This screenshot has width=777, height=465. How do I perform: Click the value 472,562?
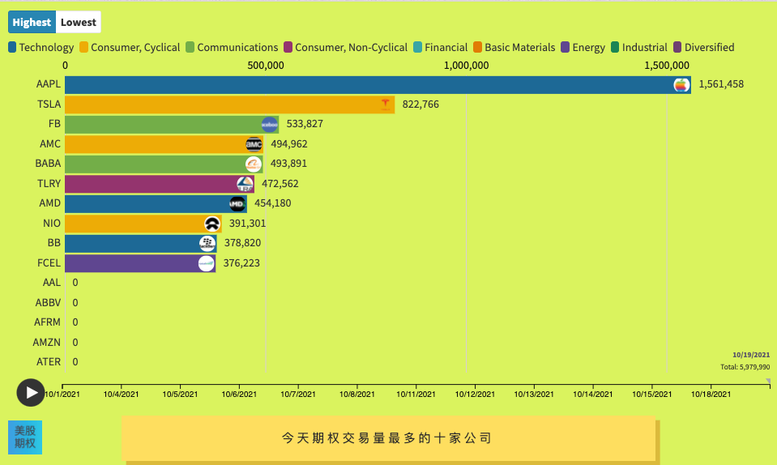(x=280, y=184)
